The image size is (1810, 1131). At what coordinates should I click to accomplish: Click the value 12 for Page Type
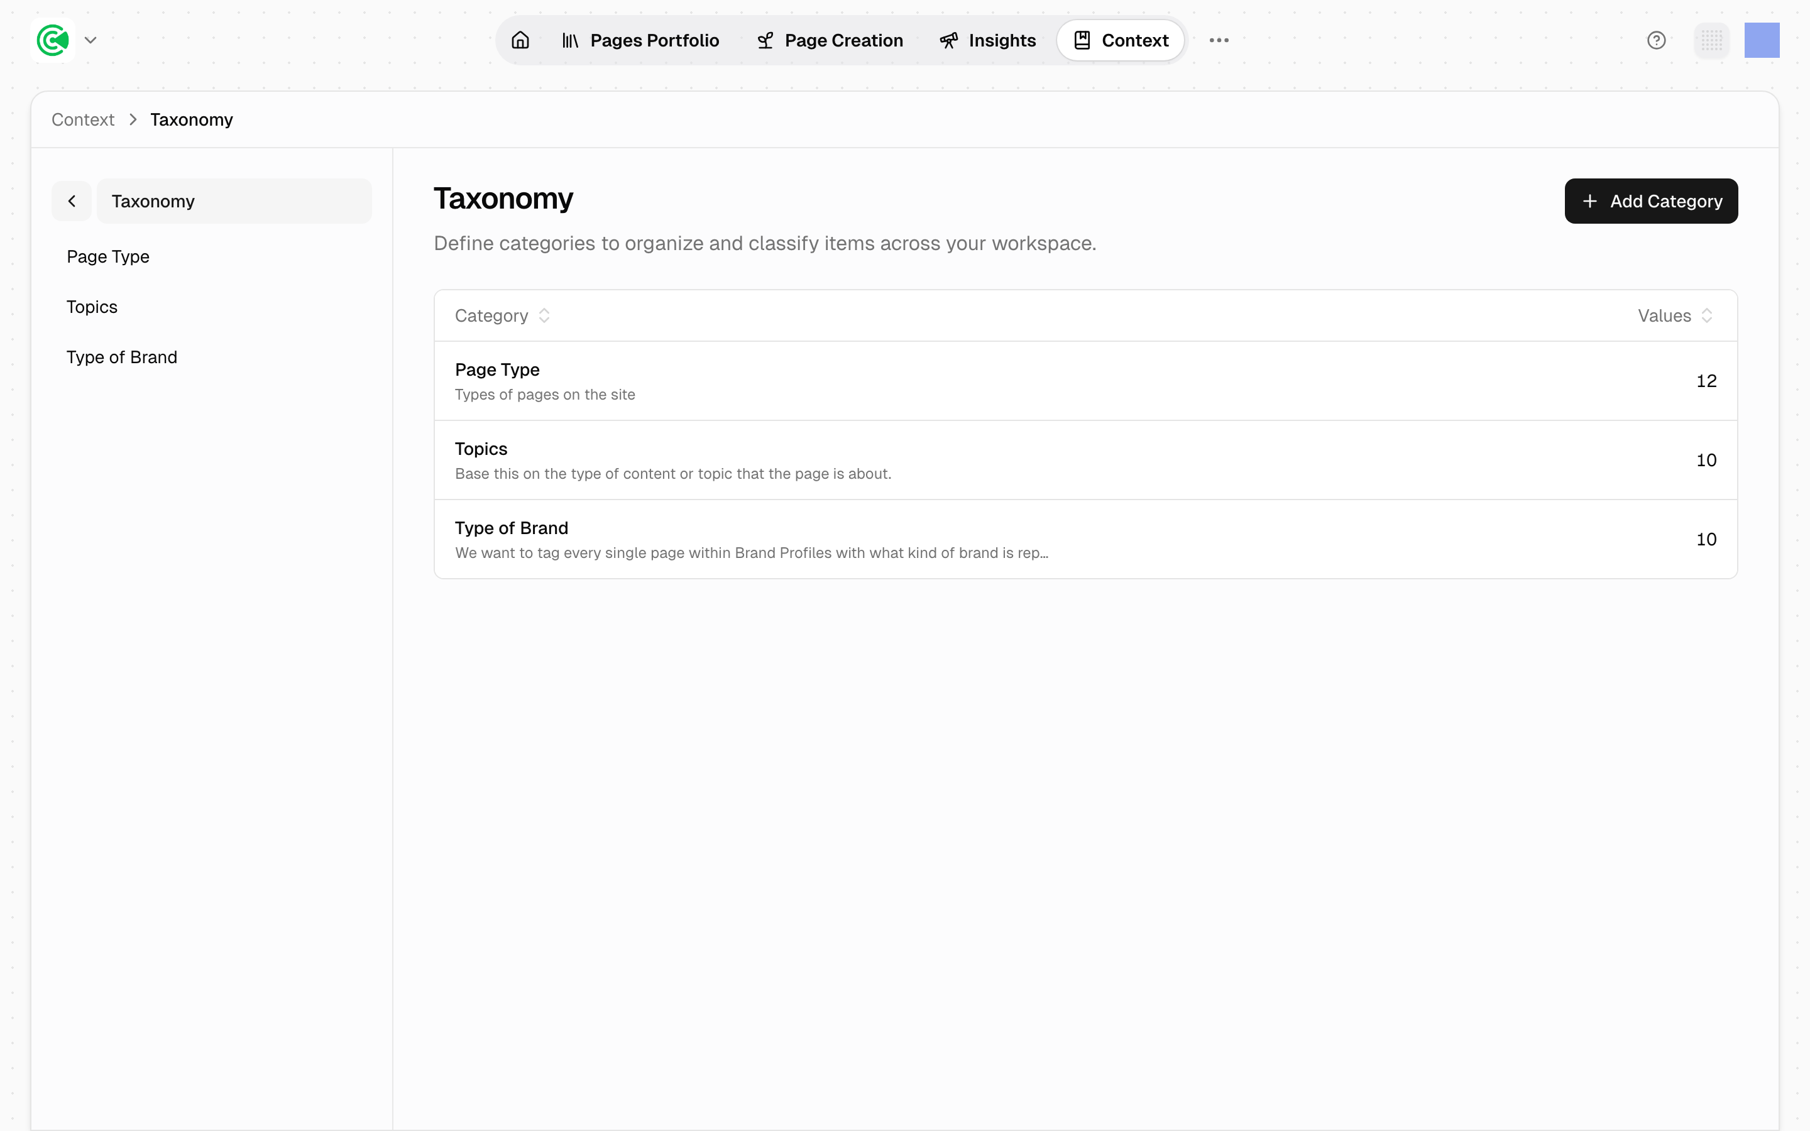point(1706,381)
